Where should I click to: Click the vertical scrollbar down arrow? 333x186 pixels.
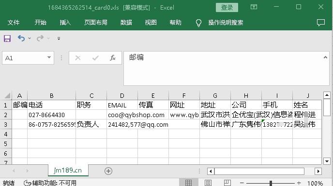pyautogui.click(x=327, y=161)
